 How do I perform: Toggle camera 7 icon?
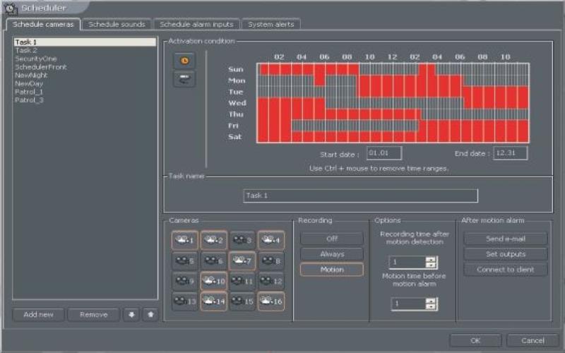[242, 261]
